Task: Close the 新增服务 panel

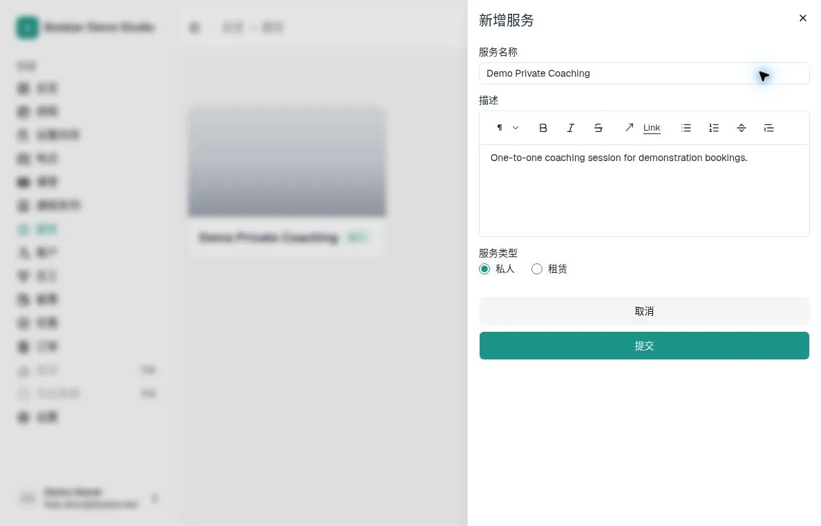Action: 802,19
